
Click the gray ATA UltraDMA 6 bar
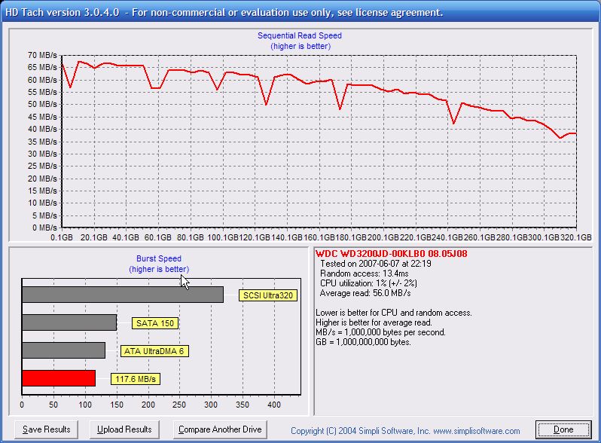coord(63,350)
